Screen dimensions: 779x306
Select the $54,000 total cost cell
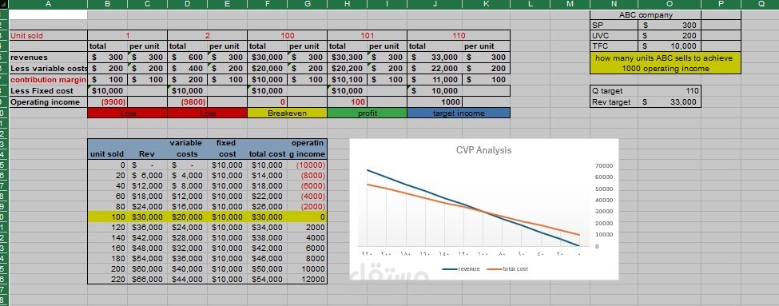point(268,279)
